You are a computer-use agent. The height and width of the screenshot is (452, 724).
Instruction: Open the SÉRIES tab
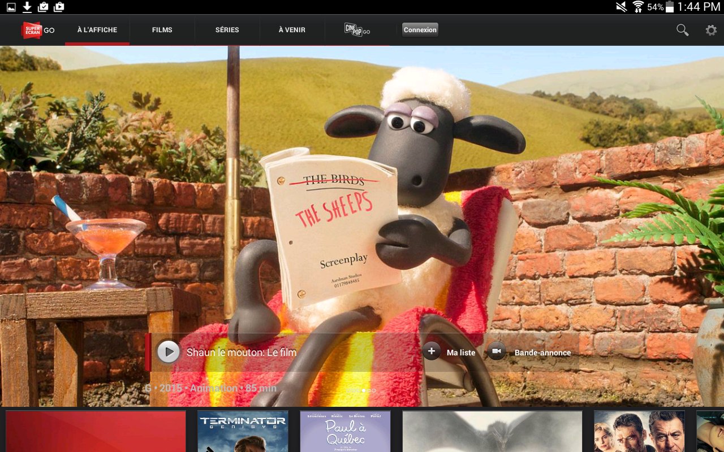coord(227,30)
